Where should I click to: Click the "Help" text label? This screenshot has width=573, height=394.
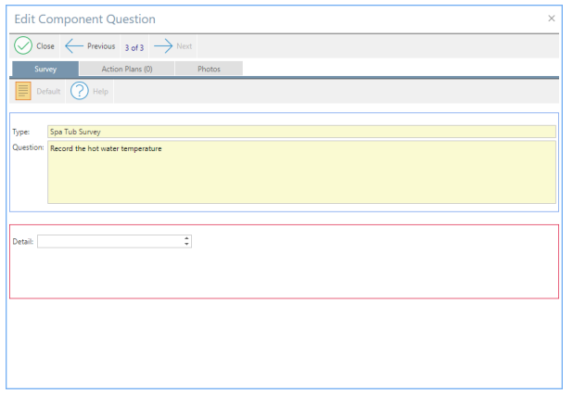[x=100, y=92]
